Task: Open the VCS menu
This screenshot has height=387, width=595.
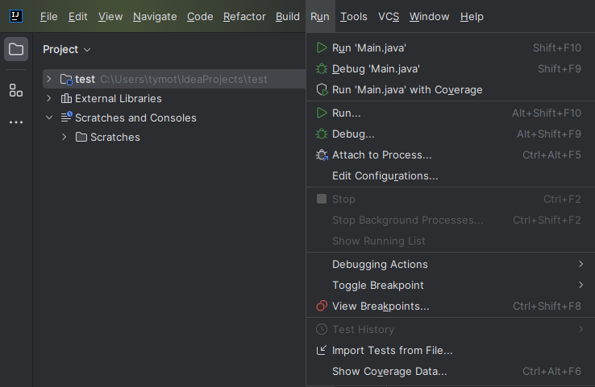Action: pyautogui.click(x=389, y=17)
